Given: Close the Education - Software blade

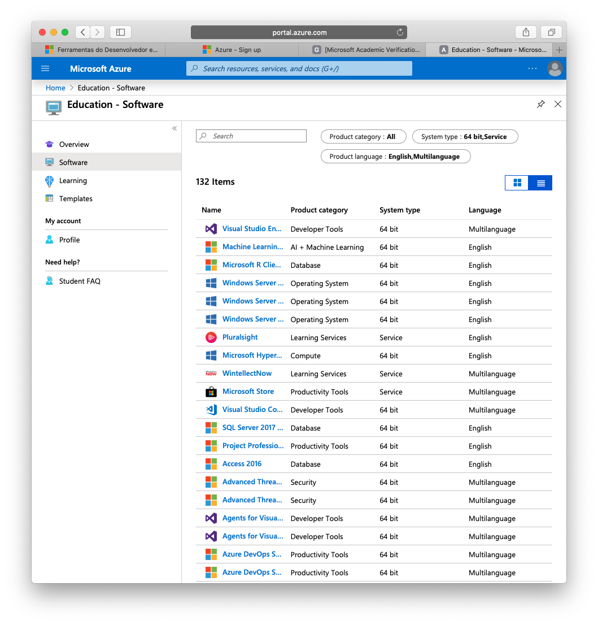Looking at the screenshot, I should point(558,104).
